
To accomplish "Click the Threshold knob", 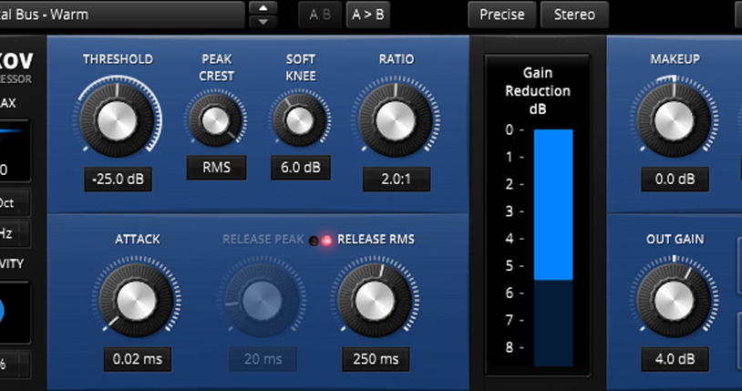I will coord(117,118).
